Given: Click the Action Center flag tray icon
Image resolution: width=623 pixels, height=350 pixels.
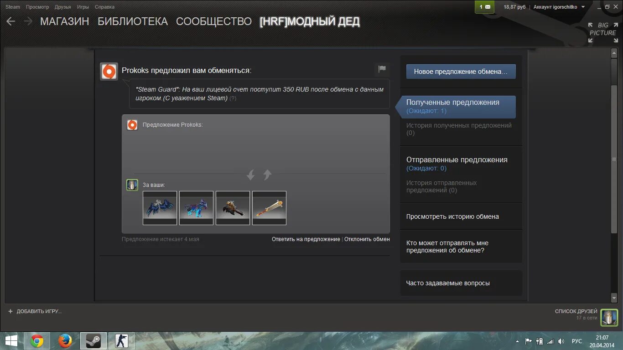Looking at the screenshot, I should (x=529, y=341).
